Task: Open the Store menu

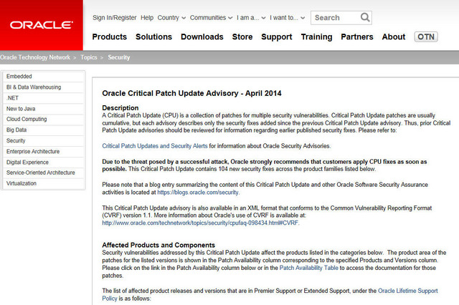Action: [x=242, y=37]
